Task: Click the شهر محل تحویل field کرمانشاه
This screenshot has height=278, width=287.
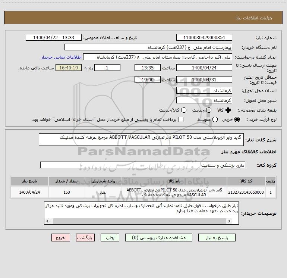Action: click(x=204, y=100)
